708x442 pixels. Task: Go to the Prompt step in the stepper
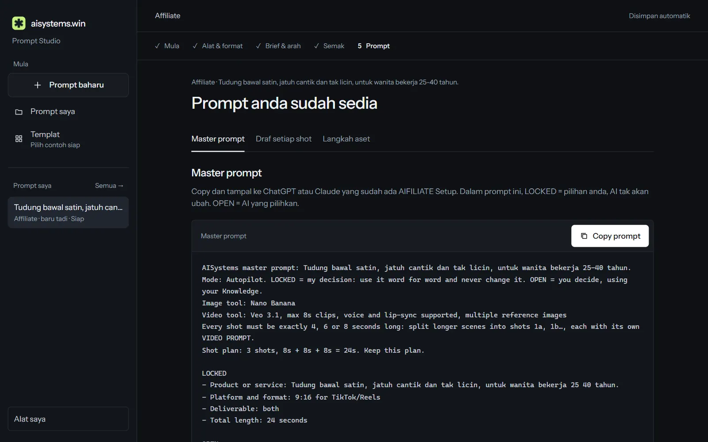373,46
